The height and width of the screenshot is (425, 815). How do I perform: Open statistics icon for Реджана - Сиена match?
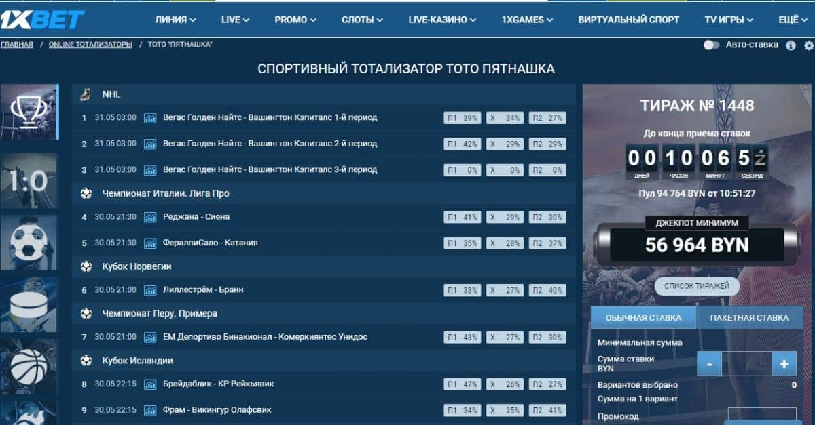(150, 218)
